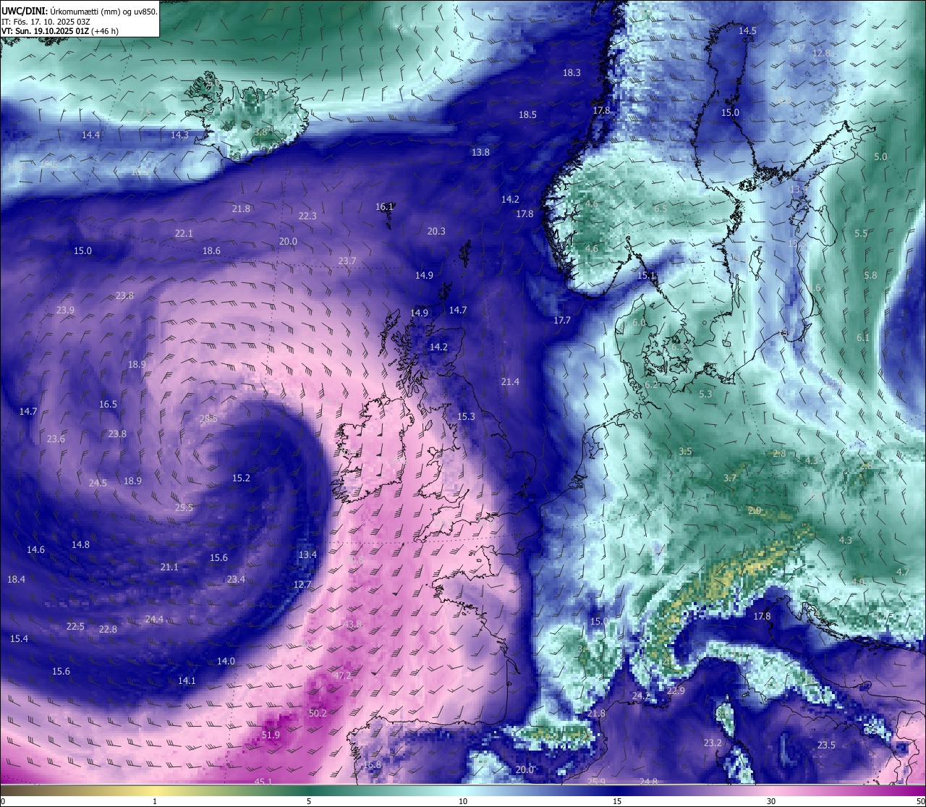Click the 15.1 value near the Skagerrak
Image resolution: width=926 pixels, height=807 pixels.
coord(646,275)
